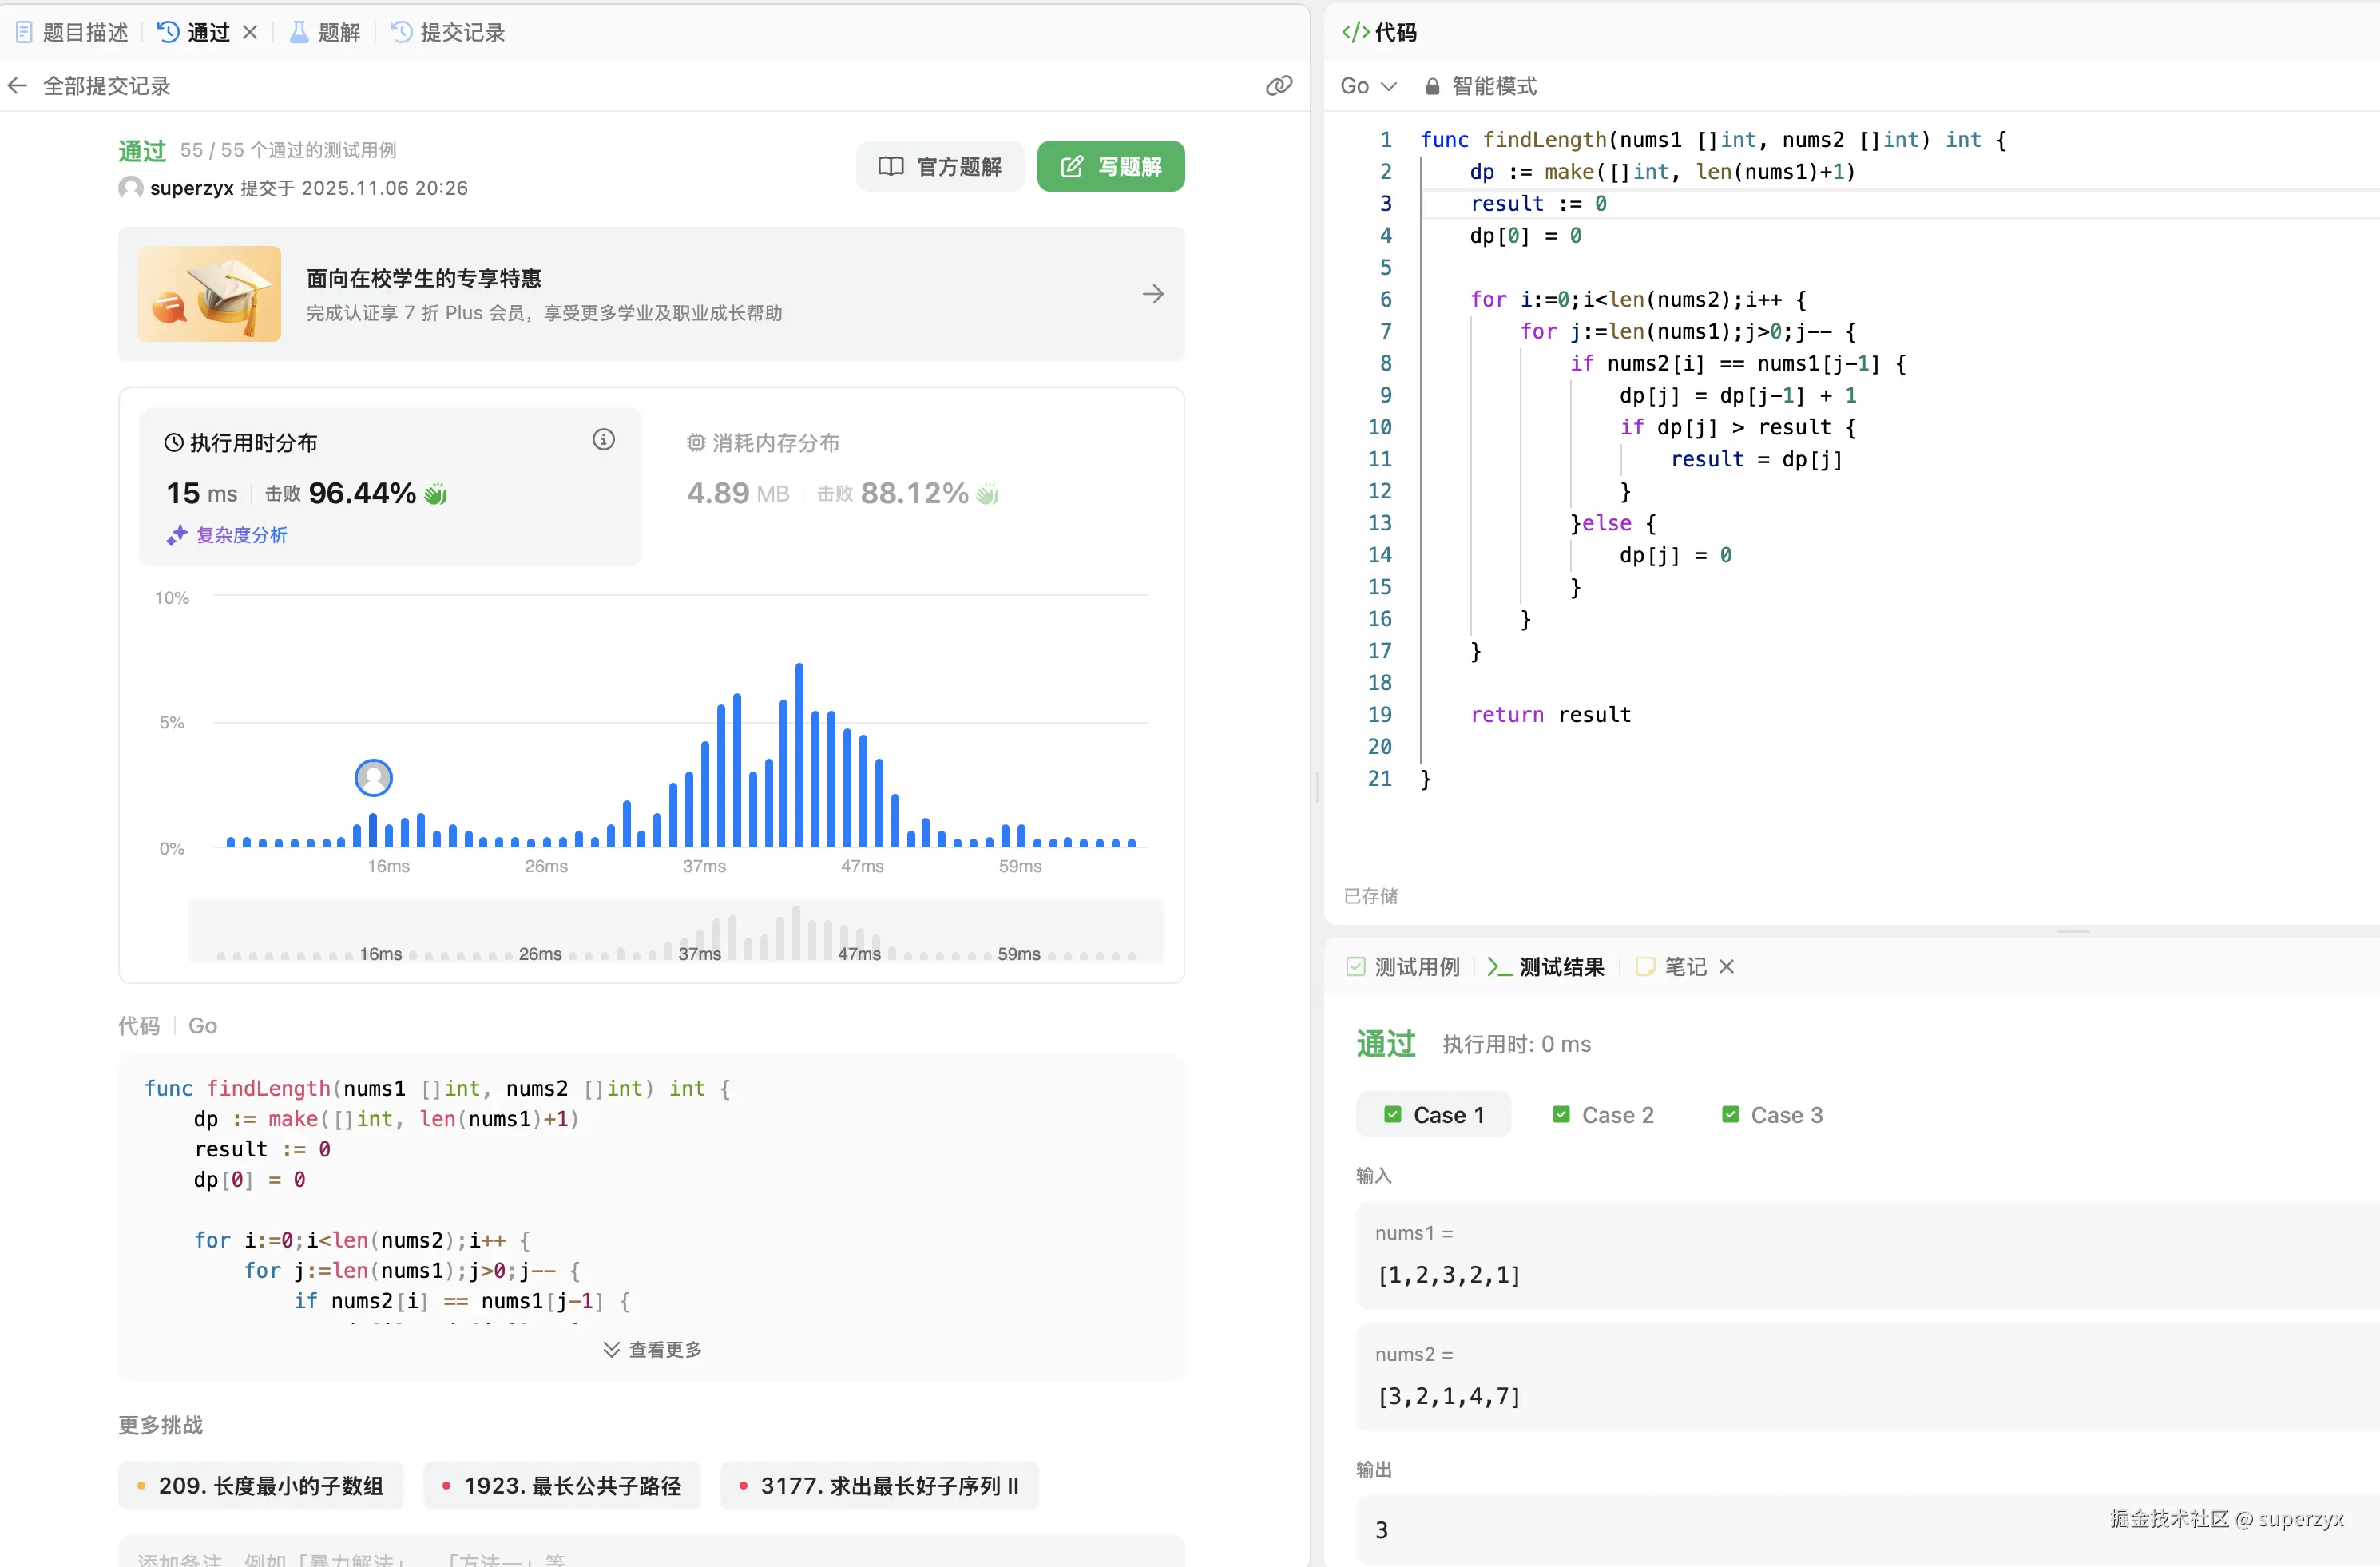Click superzyx's profile avatar
The width and height of the screenshot is (2380, 1567).
[130, 188]
